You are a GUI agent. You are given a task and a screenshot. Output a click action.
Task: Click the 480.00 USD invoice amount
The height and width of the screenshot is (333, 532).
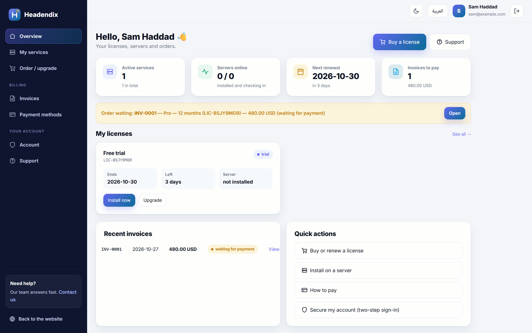183,249
